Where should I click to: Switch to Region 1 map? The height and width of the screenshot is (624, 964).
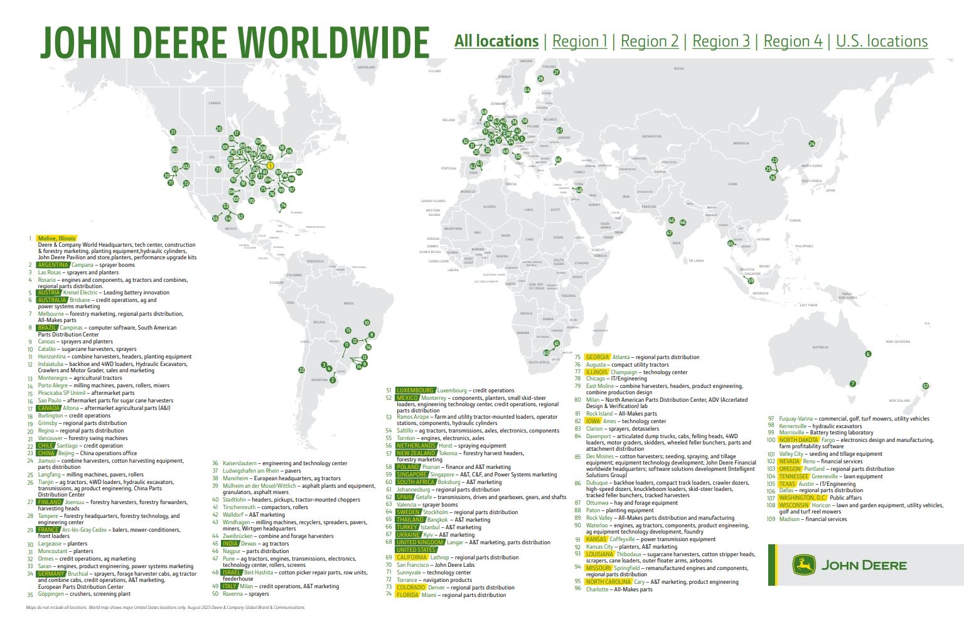click(579, 41)
